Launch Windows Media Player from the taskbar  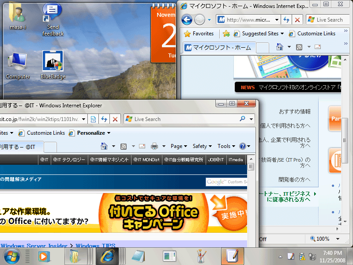coord(44,257)
